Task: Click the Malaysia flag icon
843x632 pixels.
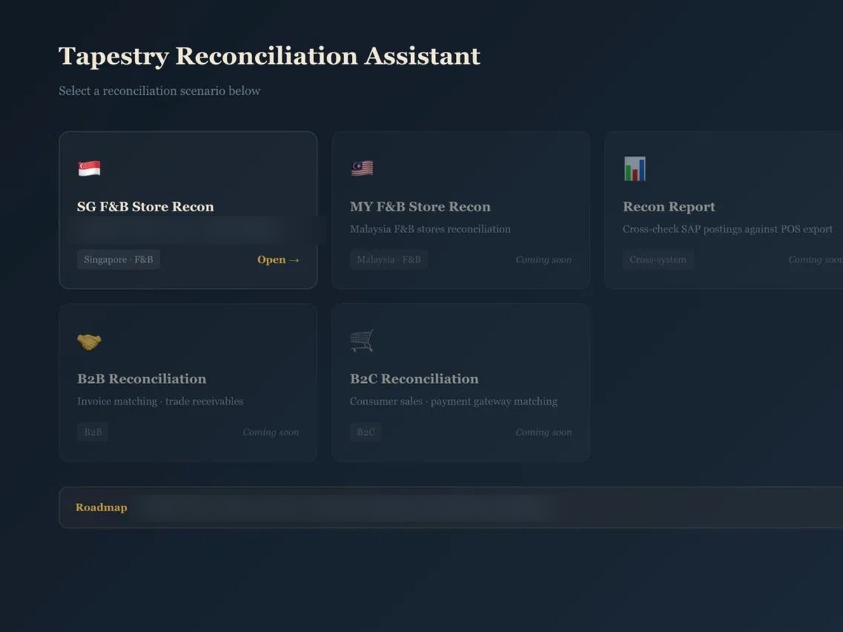Action: (362, 169)
